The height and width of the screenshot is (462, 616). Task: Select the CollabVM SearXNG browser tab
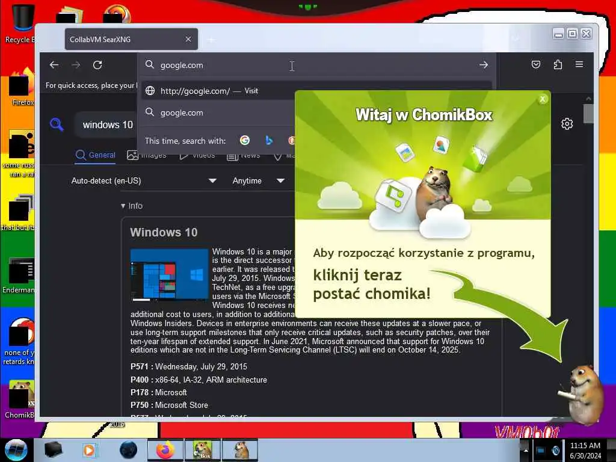click(131, 39)
